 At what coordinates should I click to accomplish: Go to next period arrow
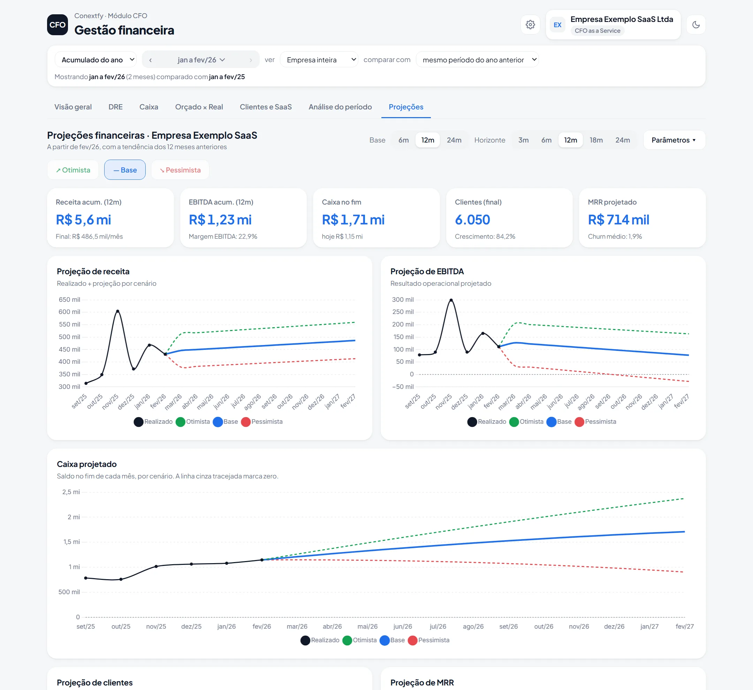[251, 60]
